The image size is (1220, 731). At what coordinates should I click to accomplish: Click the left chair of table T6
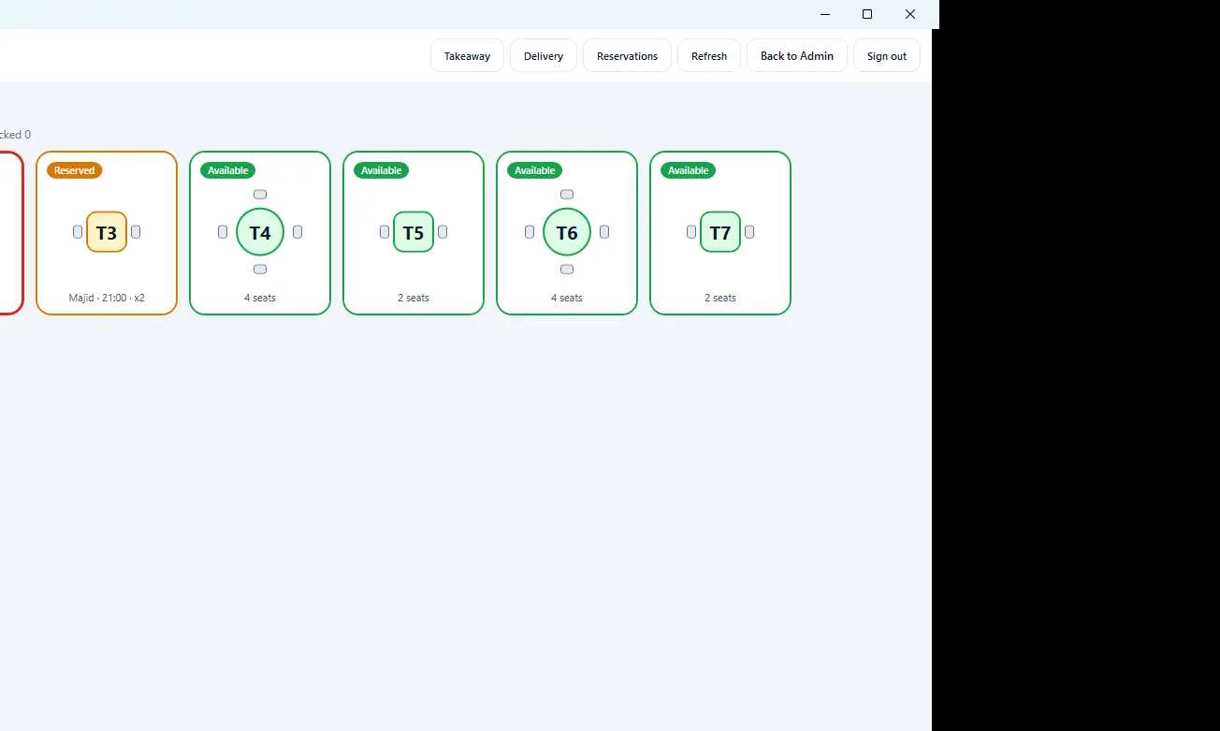[x=530, y=232]
